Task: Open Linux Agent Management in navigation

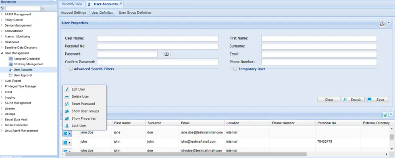Action: tap(21, 131)
